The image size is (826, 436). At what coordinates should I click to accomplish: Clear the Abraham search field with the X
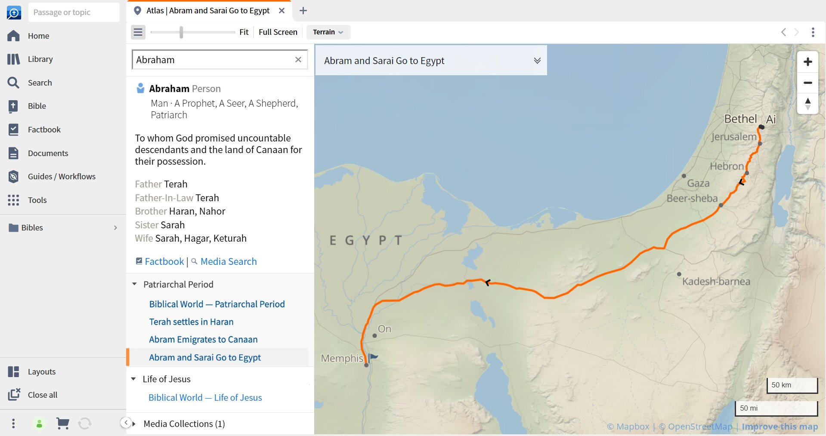coord(298,59)
